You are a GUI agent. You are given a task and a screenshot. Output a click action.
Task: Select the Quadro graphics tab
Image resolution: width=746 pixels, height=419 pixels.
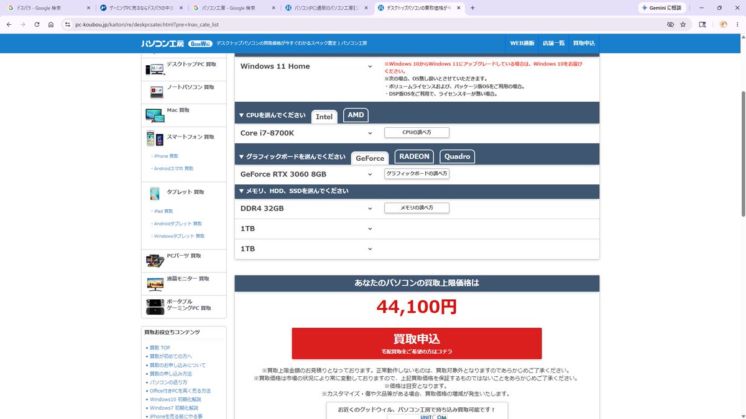[457, 156]
